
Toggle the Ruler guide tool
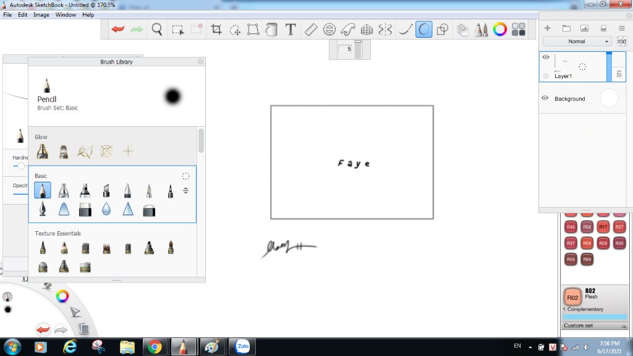[x=310, y=29]
